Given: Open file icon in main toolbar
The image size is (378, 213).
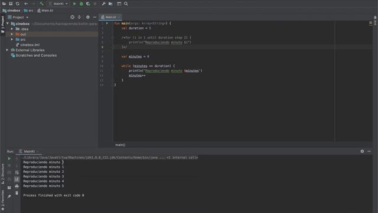Looking at the screenshot, I should [4, 4].
